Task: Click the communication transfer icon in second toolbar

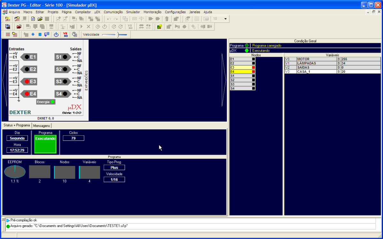Action: [8, 26]
